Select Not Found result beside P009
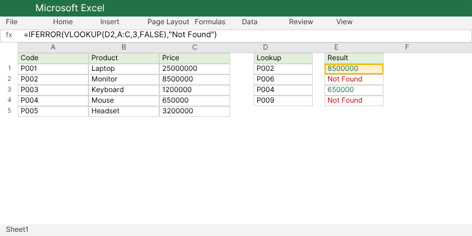Image resolution: width=472 pixels, height=236 pixels. (354, 100)
